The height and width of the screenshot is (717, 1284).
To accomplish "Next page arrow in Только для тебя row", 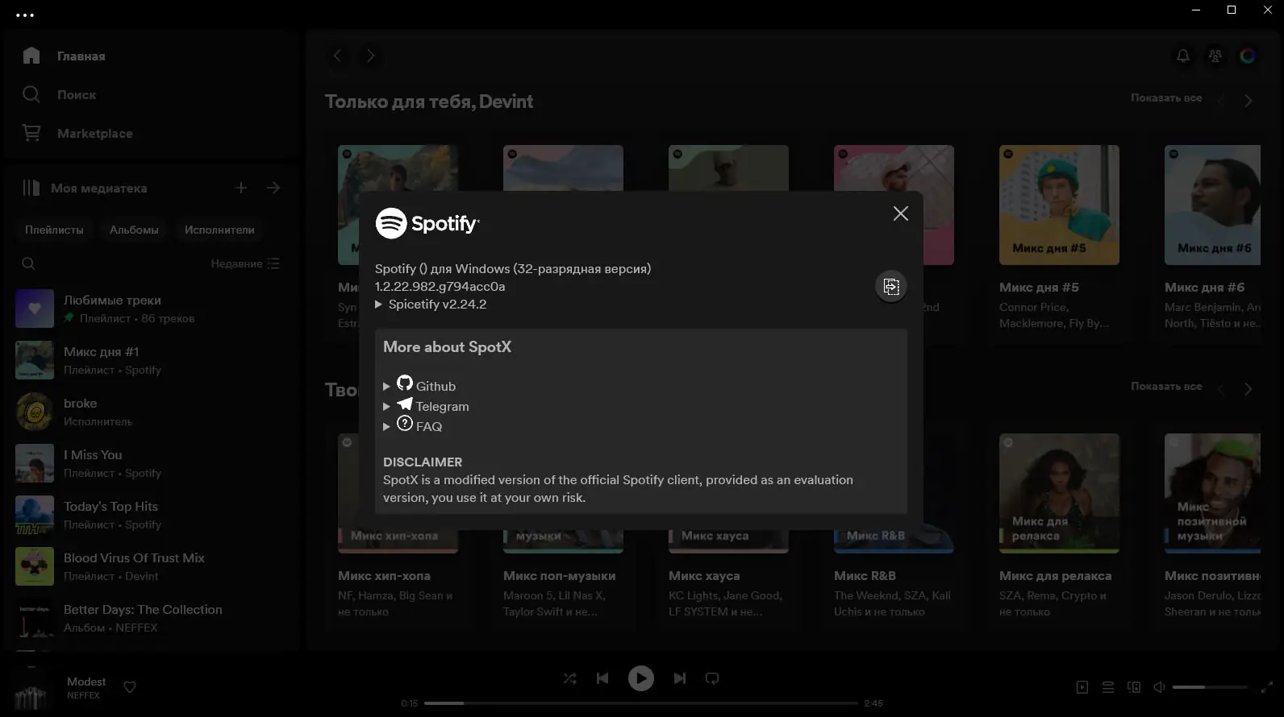I will [1249, 101].
